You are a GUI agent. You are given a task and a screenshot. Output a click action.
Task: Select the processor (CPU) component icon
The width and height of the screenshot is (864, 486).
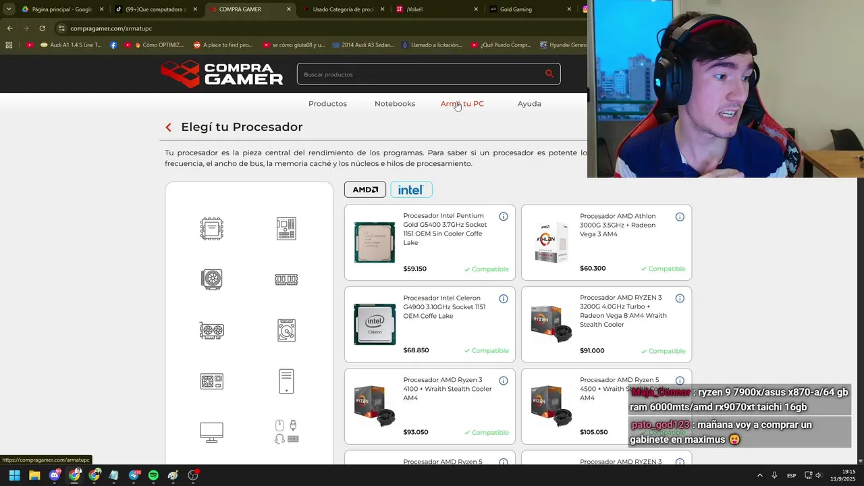212,229
